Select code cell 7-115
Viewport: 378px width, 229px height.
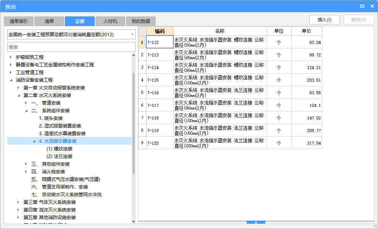160,80
